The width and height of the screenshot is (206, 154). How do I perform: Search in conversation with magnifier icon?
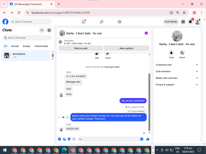pos(182,53)
